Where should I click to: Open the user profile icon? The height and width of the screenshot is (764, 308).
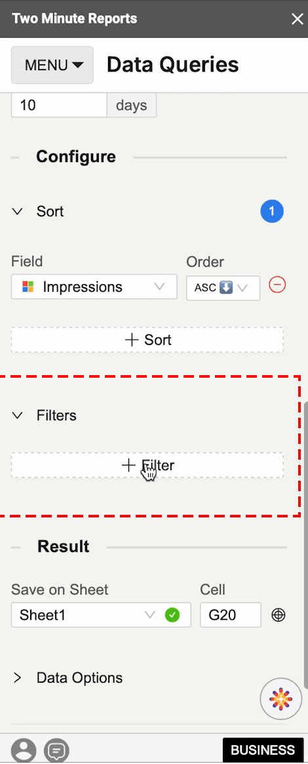[24, 750]
